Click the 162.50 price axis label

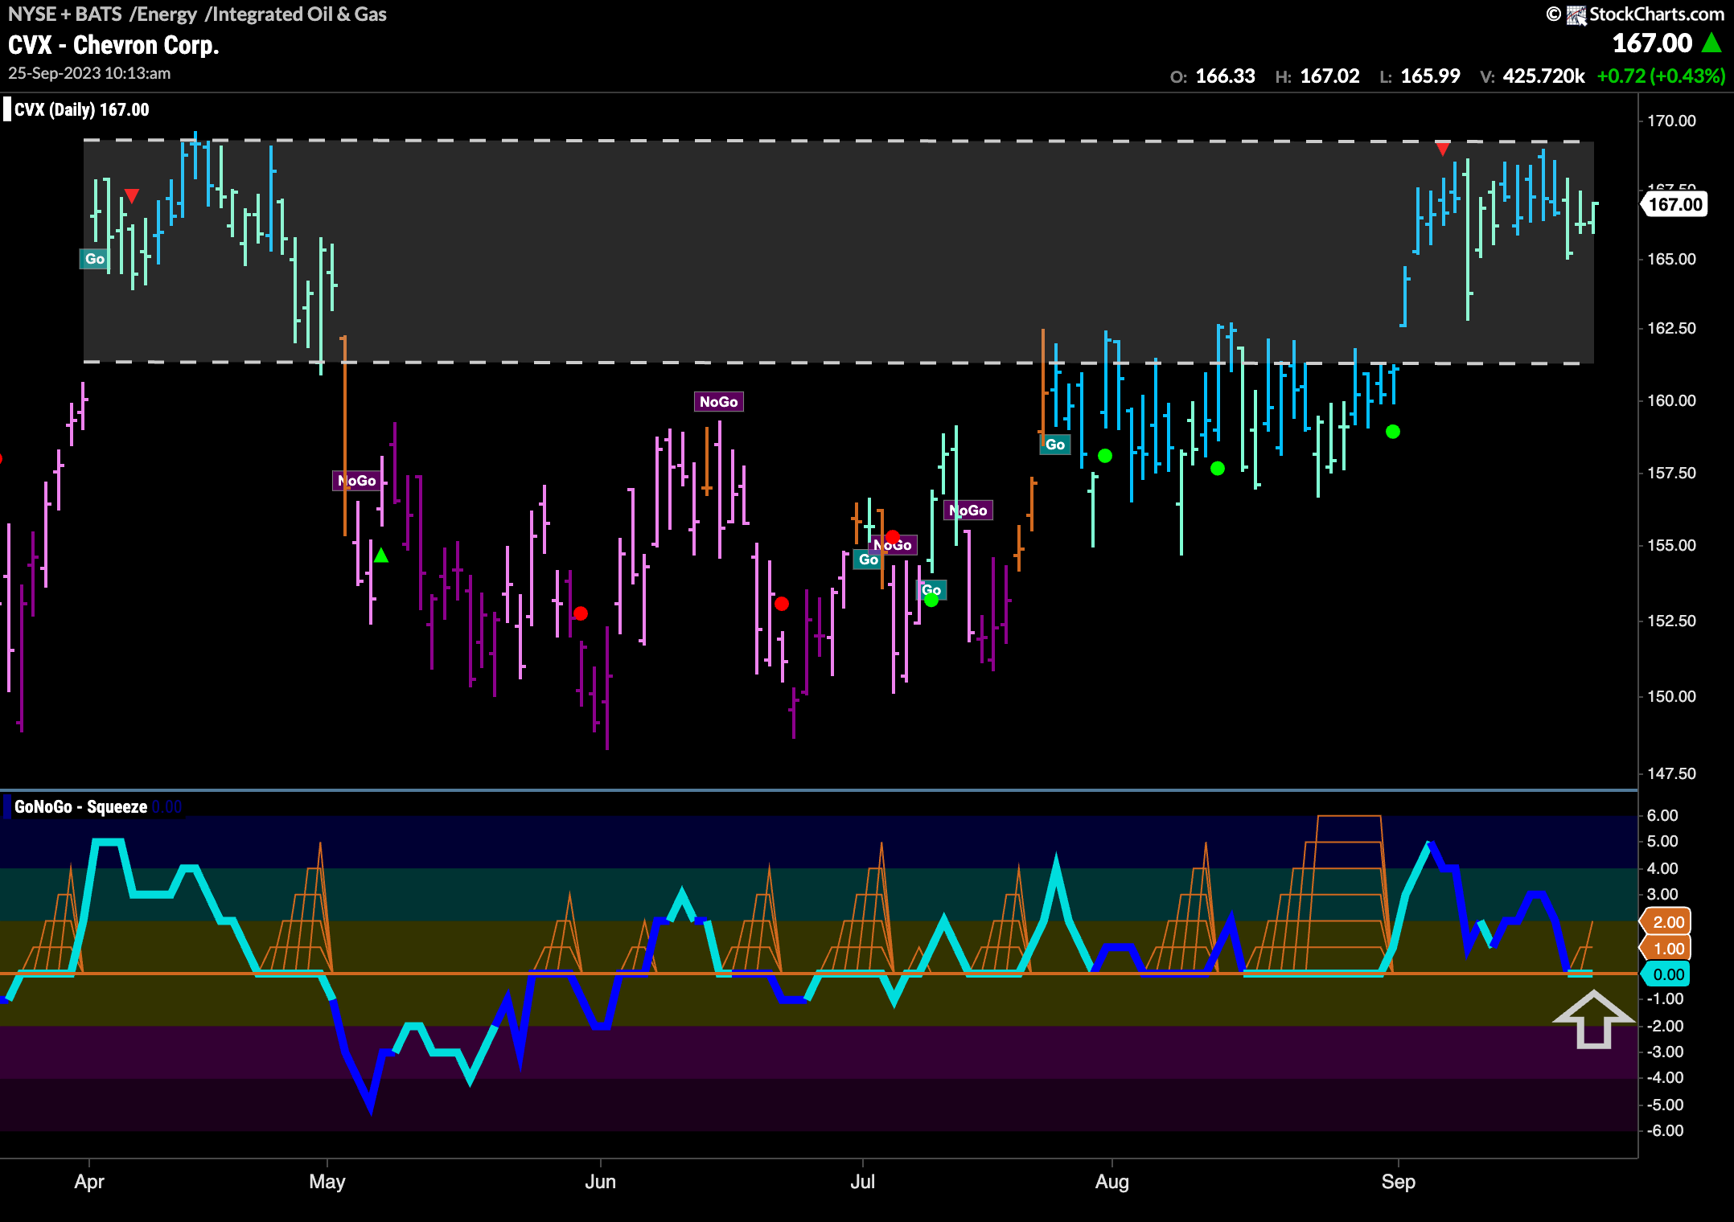(x=1671, y=328)
